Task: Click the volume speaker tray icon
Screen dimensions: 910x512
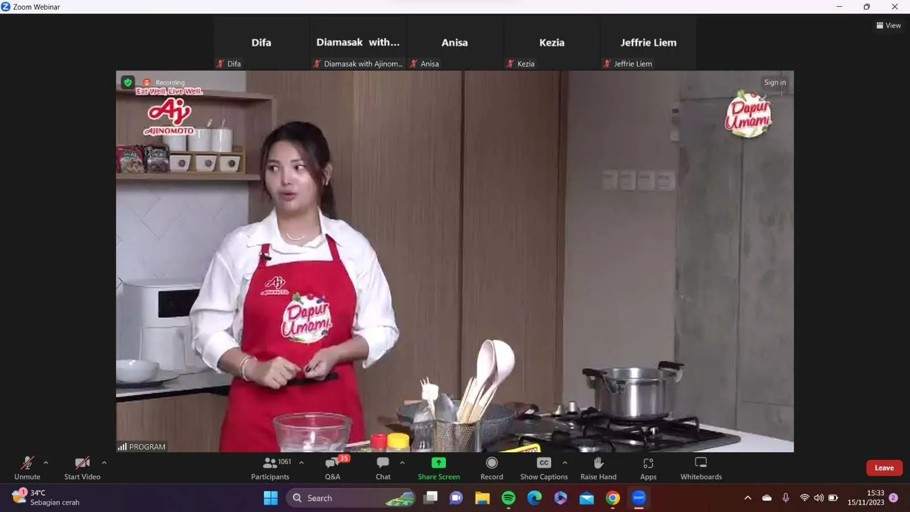Action: click(818, 498)
